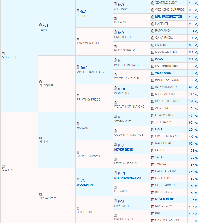
Task: Select the INTENTIONALLY name
Action: 166,87
